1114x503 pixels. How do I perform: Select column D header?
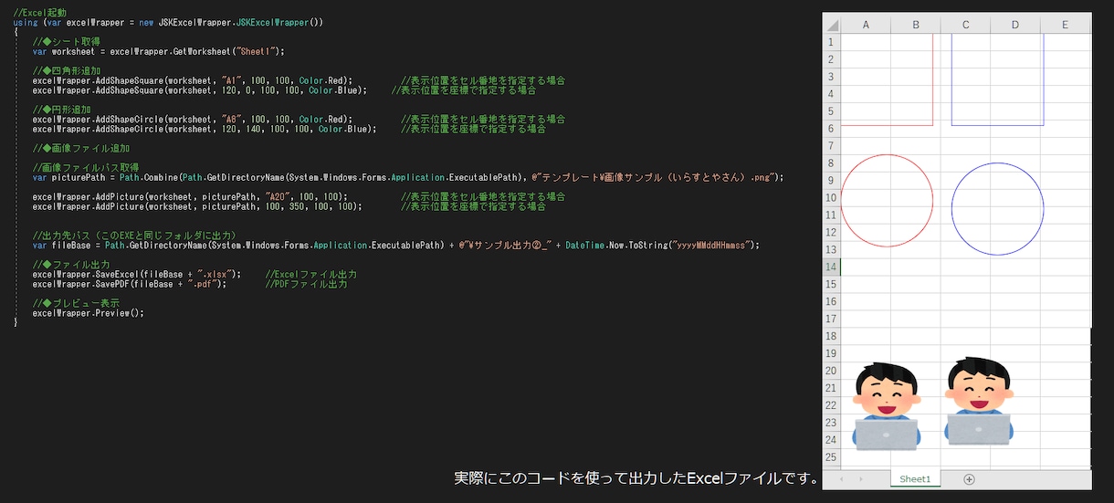[x=1015, y=25]
